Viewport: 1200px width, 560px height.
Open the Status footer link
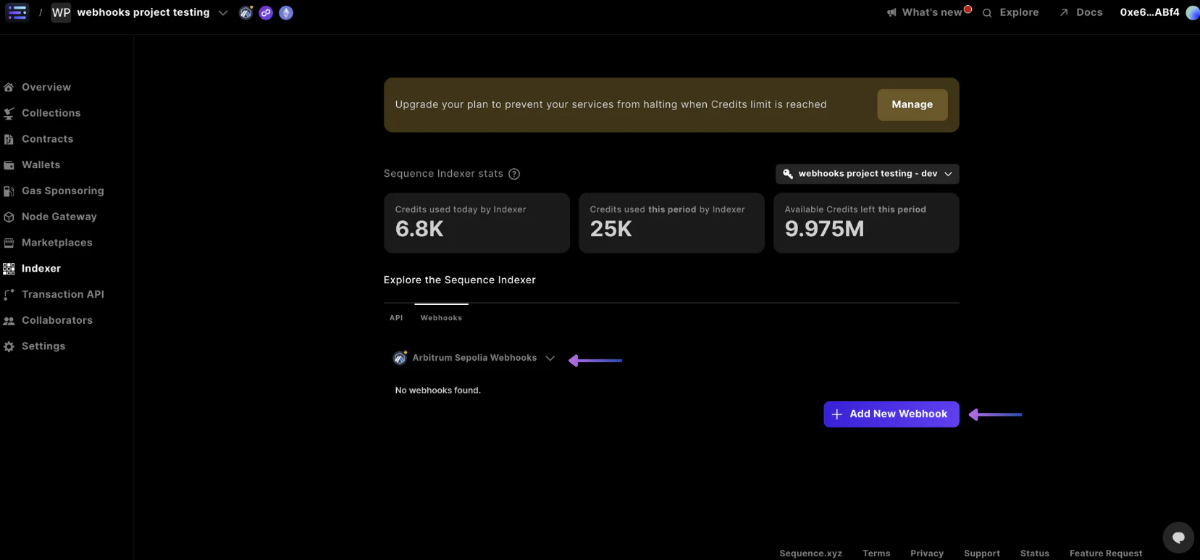[1035, 553]
